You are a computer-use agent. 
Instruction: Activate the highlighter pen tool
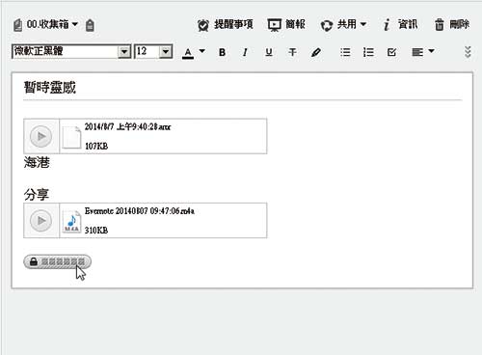pos(316,52)
